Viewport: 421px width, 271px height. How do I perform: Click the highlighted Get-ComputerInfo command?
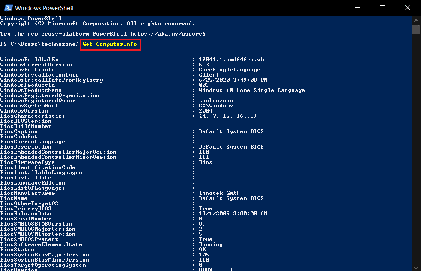(110, 44)
